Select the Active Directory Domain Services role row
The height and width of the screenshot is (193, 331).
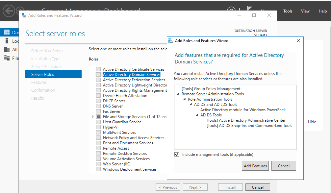(131, 75)
